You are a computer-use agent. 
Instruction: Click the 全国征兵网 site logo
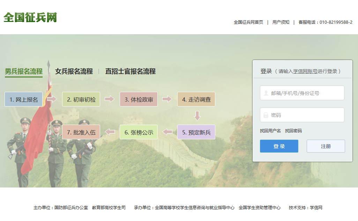click(x=30, y=18)
